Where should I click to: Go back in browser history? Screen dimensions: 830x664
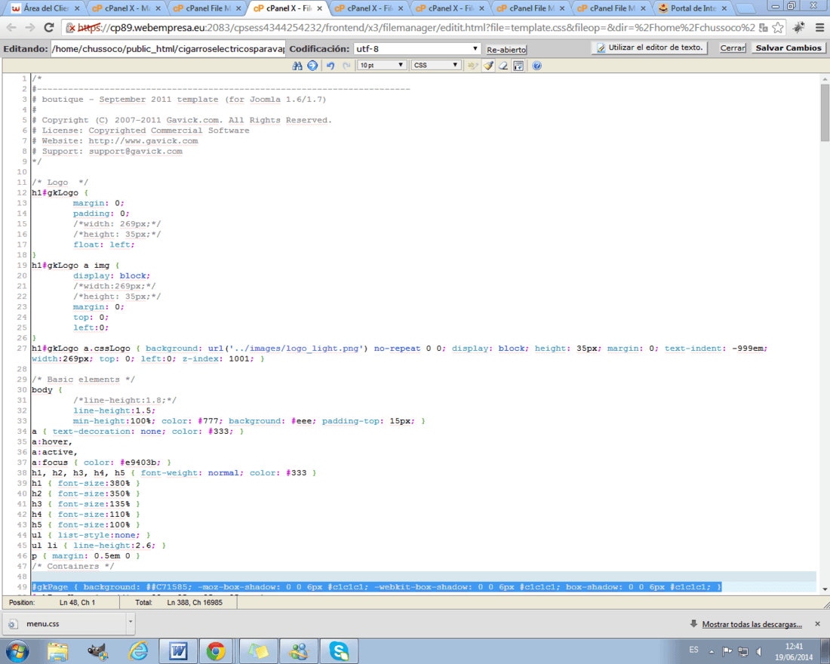point(11,27)
